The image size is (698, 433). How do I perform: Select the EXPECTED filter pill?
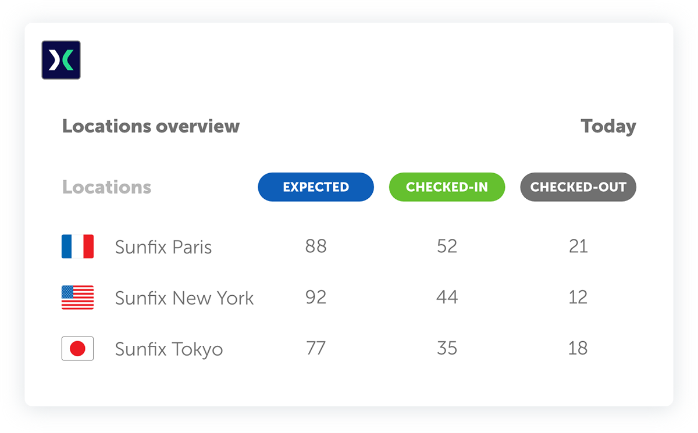tap(316, 187)
